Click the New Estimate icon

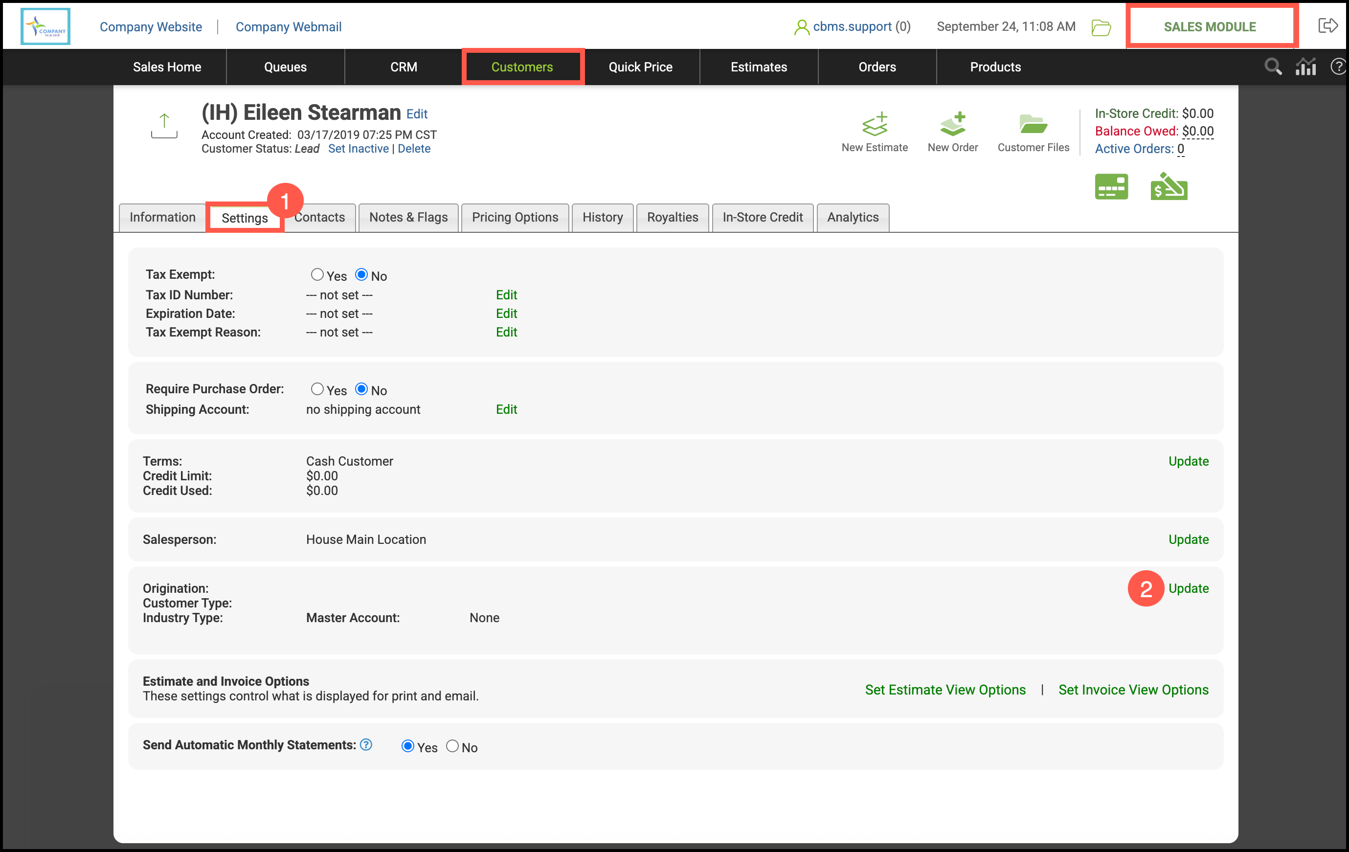point(875,124)
